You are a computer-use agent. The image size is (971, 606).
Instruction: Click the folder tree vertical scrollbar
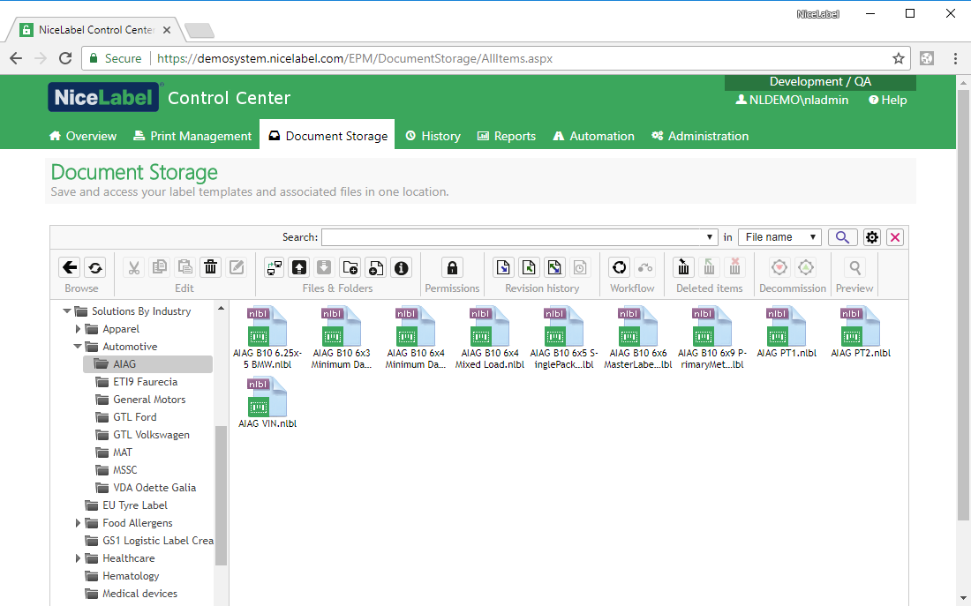[221, 495]
